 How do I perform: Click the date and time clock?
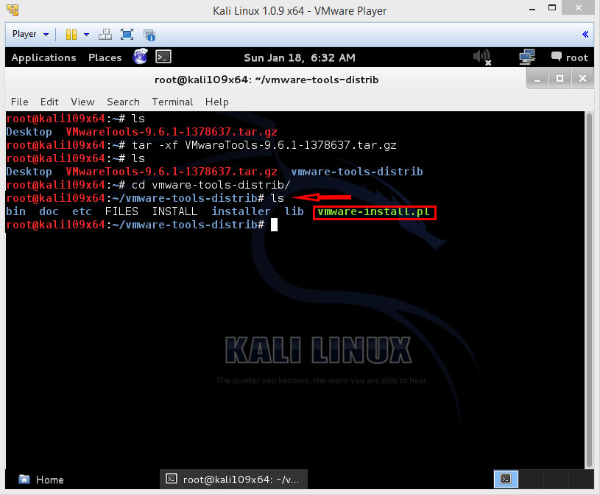point(300,57)
